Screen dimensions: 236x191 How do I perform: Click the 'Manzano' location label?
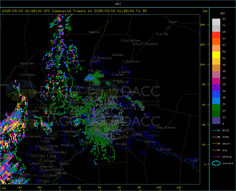[24, 174]
